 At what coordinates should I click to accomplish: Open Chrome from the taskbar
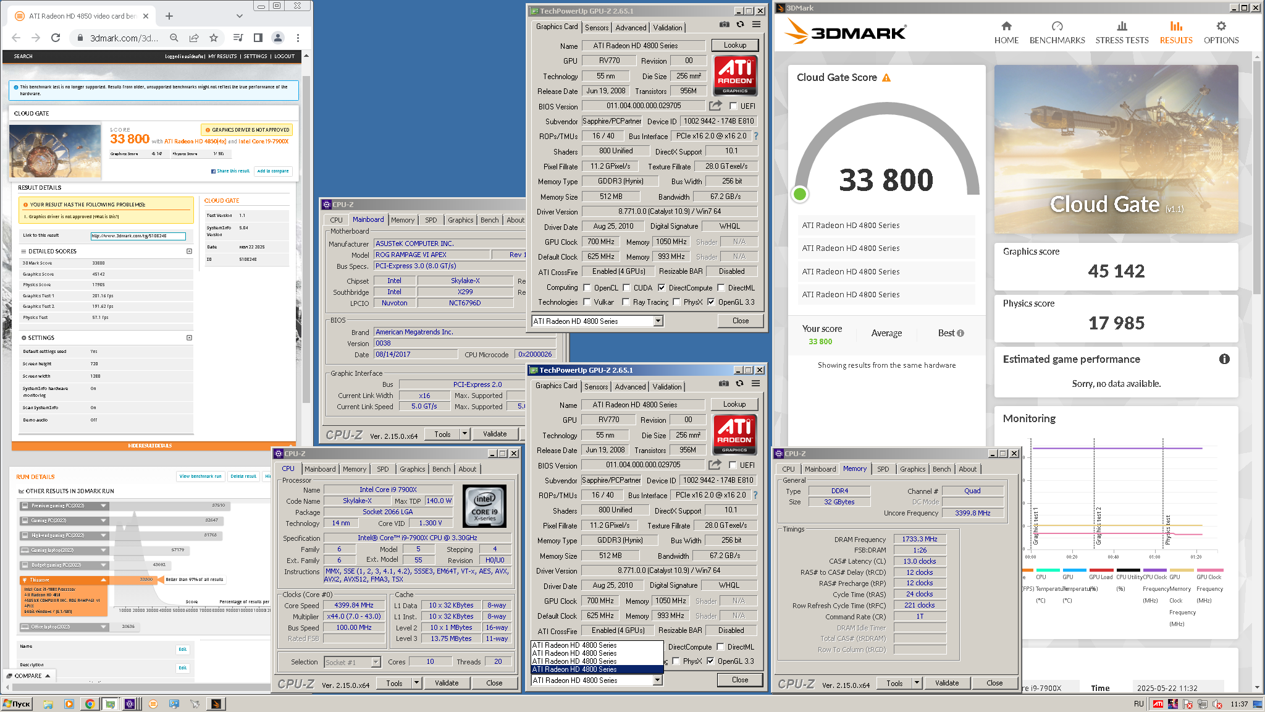pyautogui.click(x=90, y=704)
